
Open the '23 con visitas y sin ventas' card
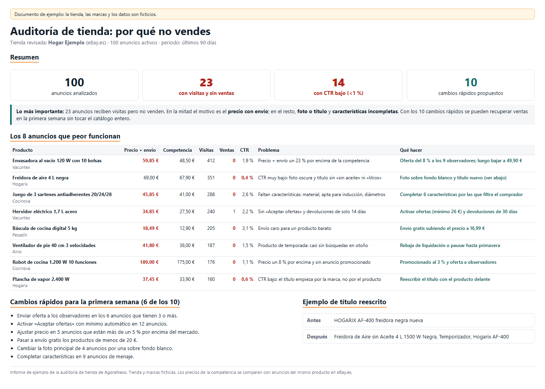pyautogui.click(x=206, y=85)
